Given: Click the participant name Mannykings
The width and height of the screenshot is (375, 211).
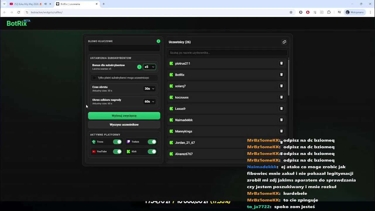Looking at the screenshot, I should (184, 131).
